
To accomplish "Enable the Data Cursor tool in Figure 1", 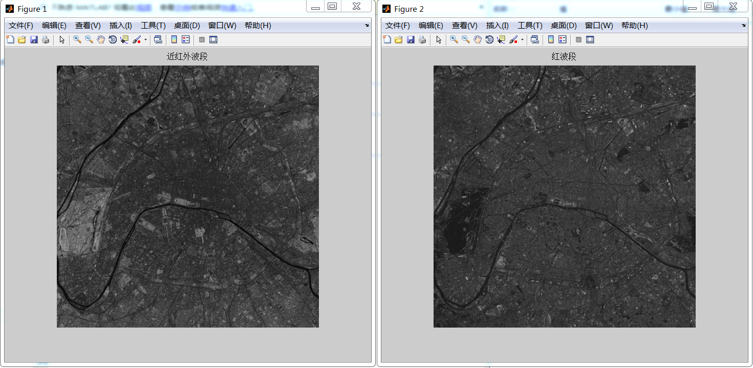I will click(x=124, y=39).
